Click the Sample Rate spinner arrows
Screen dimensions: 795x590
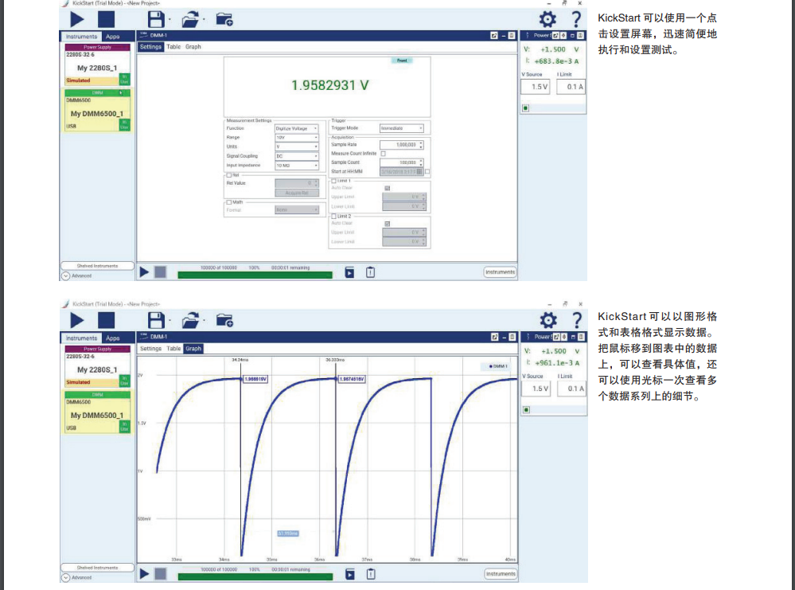coord(421,145)
